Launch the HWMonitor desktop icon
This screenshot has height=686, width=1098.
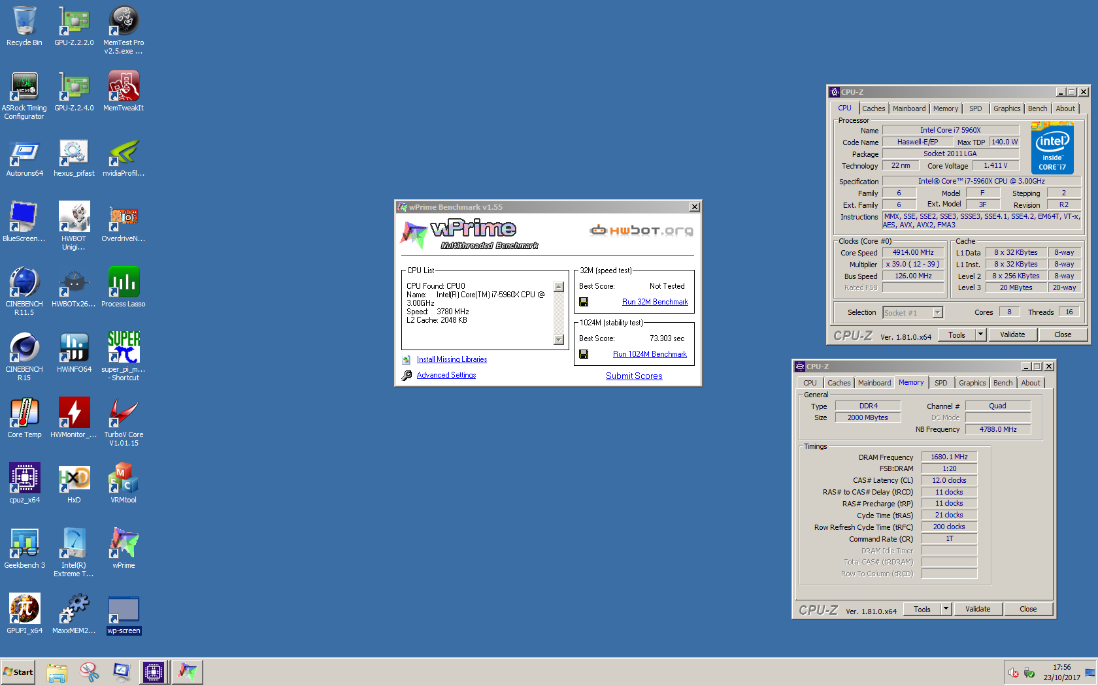tap(74, 418)
